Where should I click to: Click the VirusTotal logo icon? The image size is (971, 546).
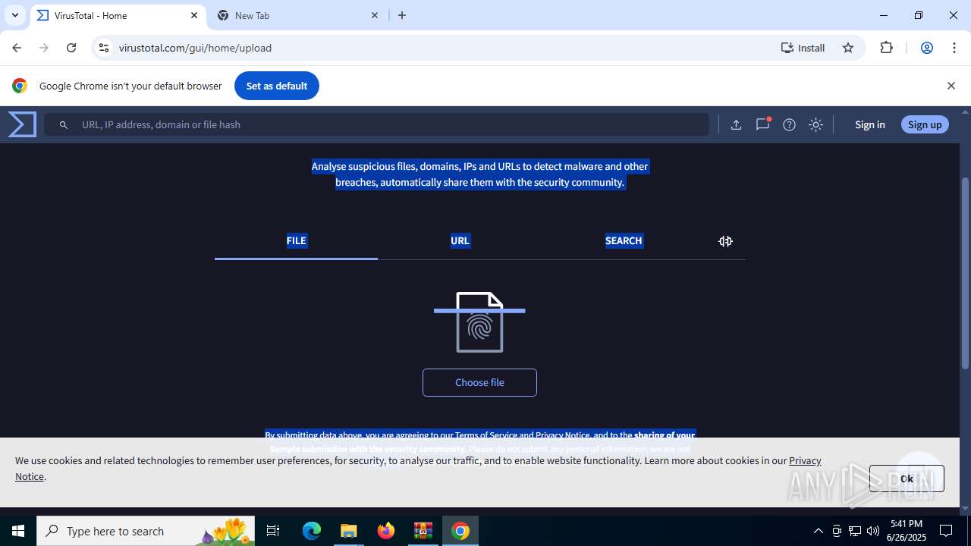(22, 124)
